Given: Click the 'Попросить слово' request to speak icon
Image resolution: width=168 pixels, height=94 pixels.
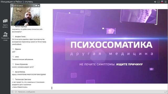Looking at the screenshot, I should coord(5,34).
